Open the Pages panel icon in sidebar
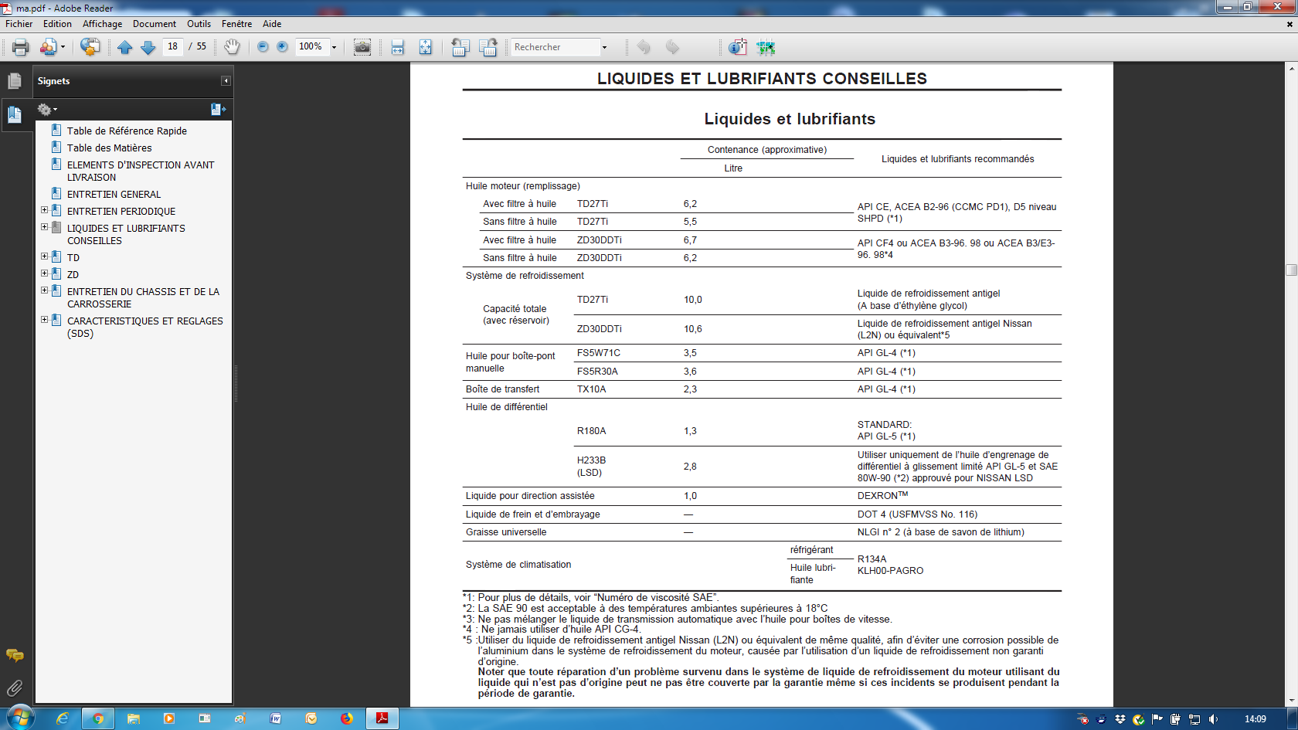The height and width of the screenshot is (730, 1298). [x=15, y=80]
